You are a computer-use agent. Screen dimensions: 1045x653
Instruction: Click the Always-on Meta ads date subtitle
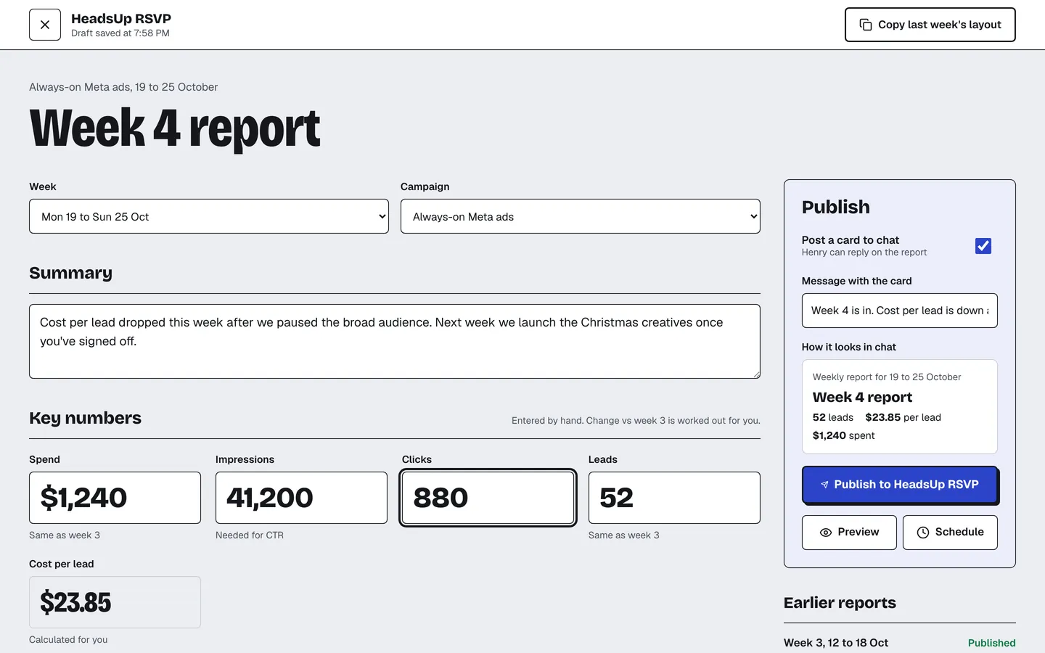[x=123, y=87]
